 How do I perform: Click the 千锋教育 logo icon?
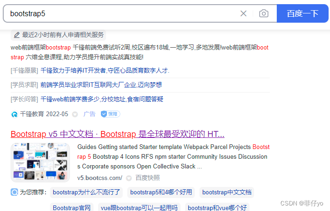(x=14, y=114)
